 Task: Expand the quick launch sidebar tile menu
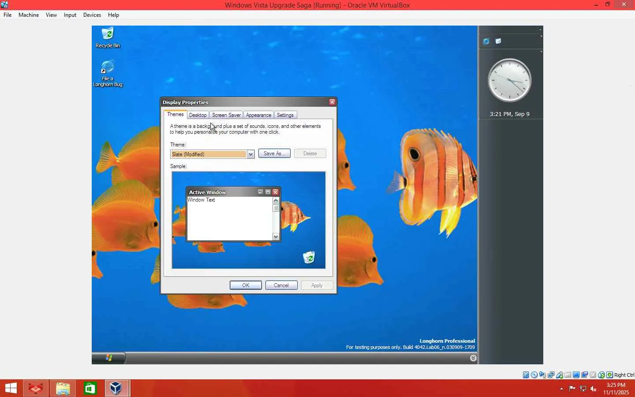(x=541, y=36)
